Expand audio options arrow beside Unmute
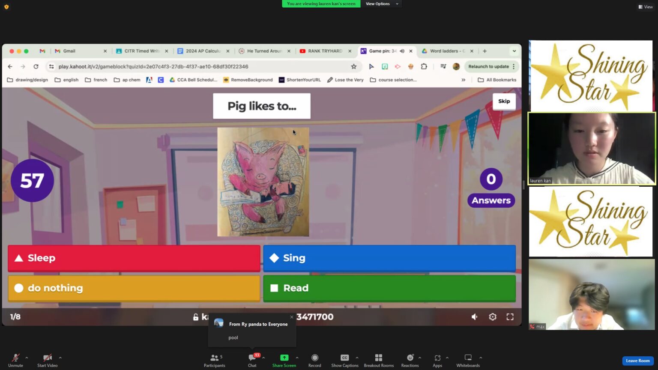Image resolution: width=658 pixels, height=370 pixels. (27, 358)
